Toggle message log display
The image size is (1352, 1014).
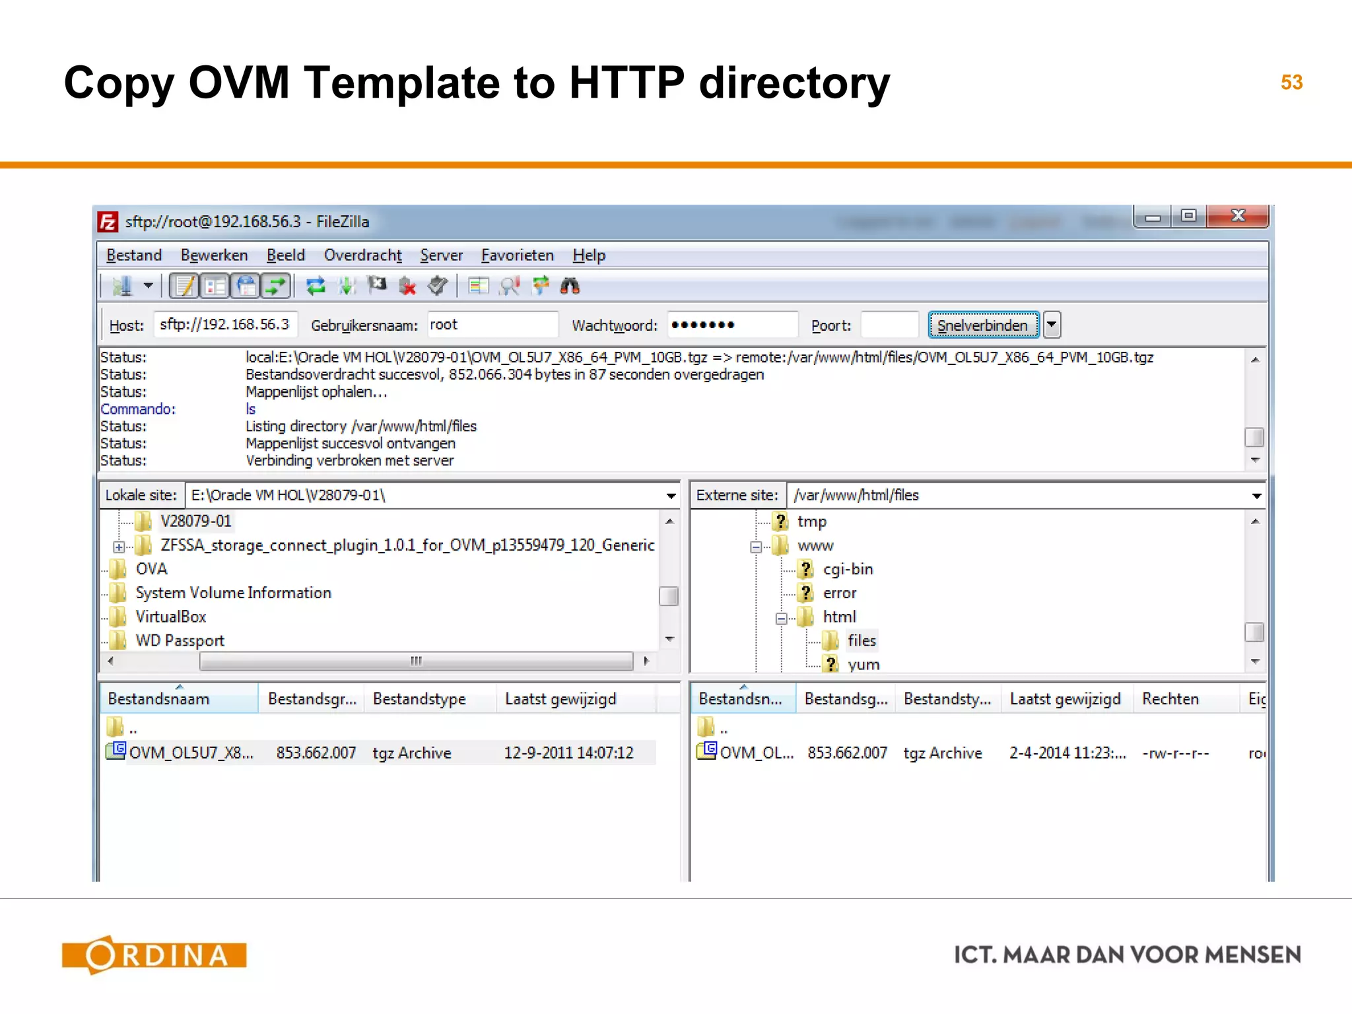click(184, 286)
